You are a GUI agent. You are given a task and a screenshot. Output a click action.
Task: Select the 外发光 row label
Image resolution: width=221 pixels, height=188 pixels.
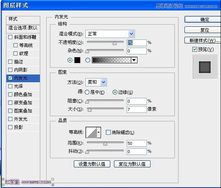21,119
